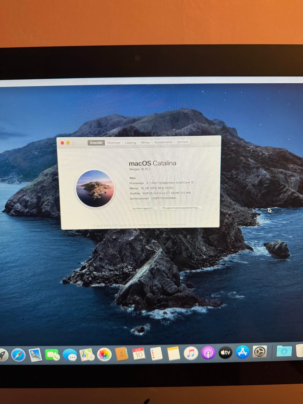Switch to the Skjermer tab
The width and height of the screenshot is (303, 404).
click(114, 143)
